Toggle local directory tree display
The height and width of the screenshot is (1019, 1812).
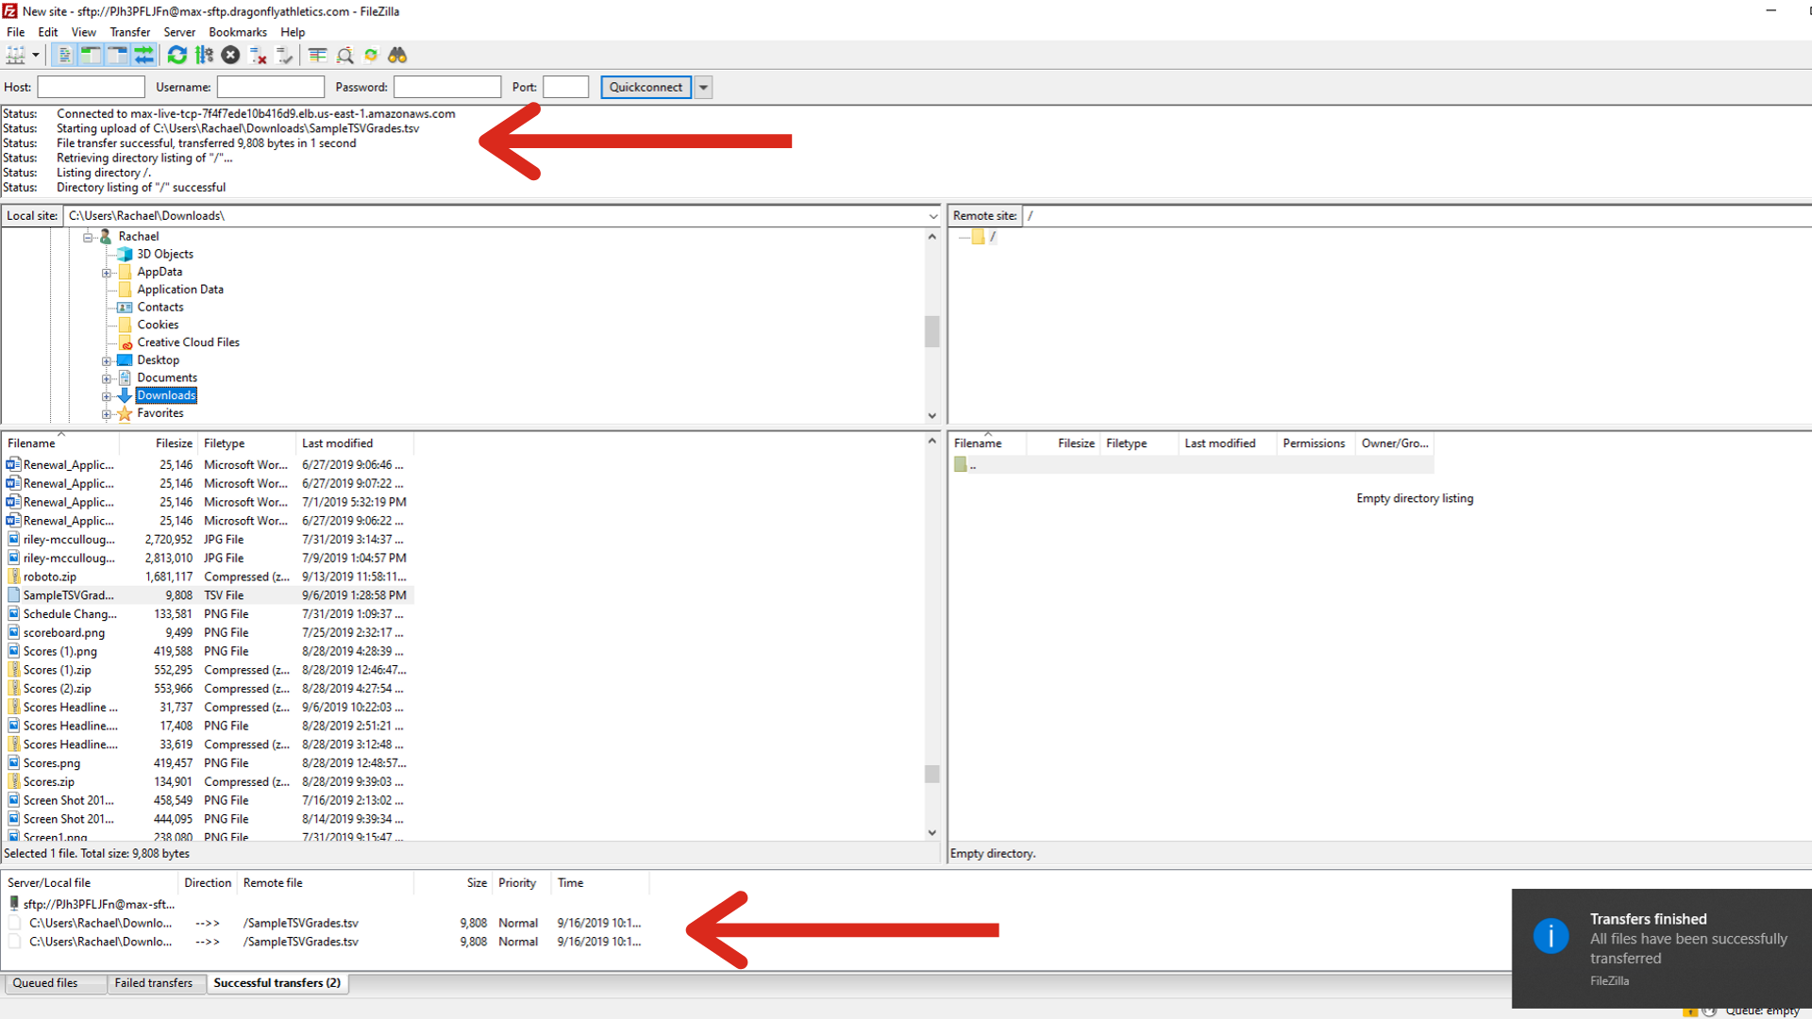point(91,56)
